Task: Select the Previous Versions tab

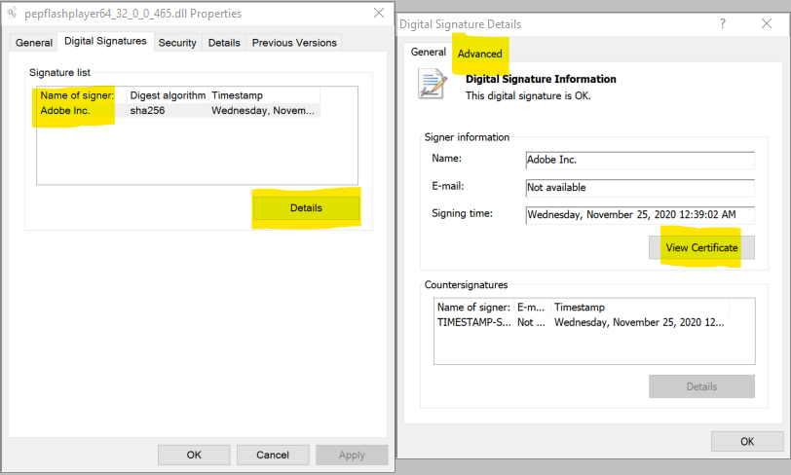Action: [293, 43]
